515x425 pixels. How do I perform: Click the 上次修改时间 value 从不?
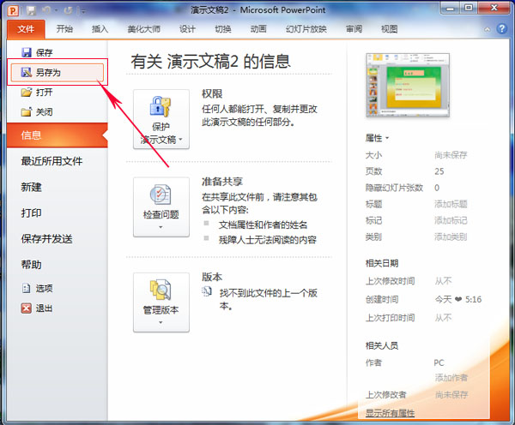click(x=443, y=281)
